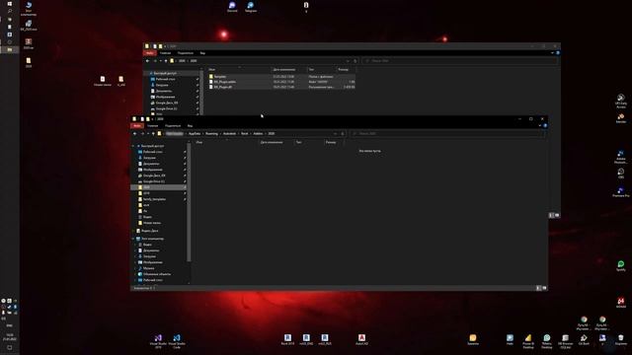Open the Windows Start button

click(x=10, y=4)
